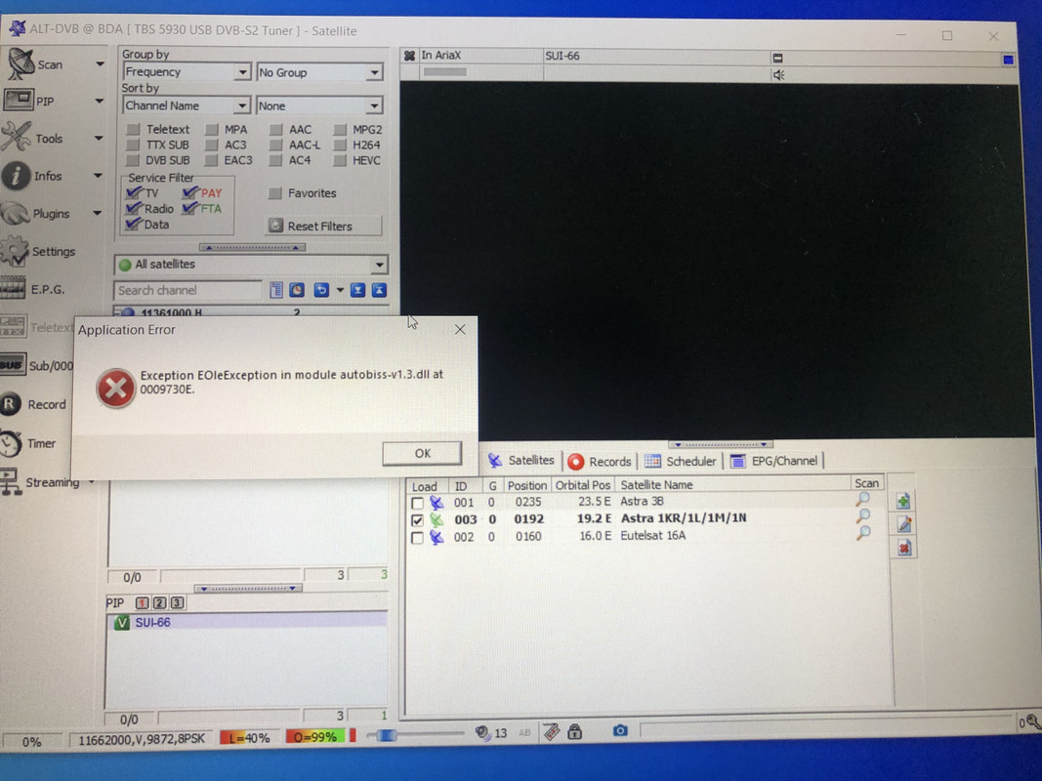Screen dimensions: 1042x781
Task: Expand the Plugins menu arrow
Action: 97,213
